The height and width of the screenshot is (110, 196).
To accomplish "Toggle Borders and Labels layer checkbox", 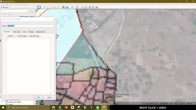I will click(x=5, y=102).
